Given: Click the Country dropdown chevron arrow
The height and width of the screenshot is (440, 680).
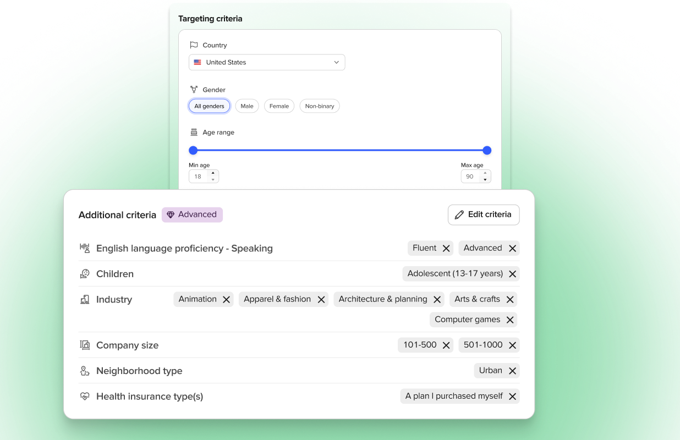Looking at the screenshot, I should [x=337, y=63].
